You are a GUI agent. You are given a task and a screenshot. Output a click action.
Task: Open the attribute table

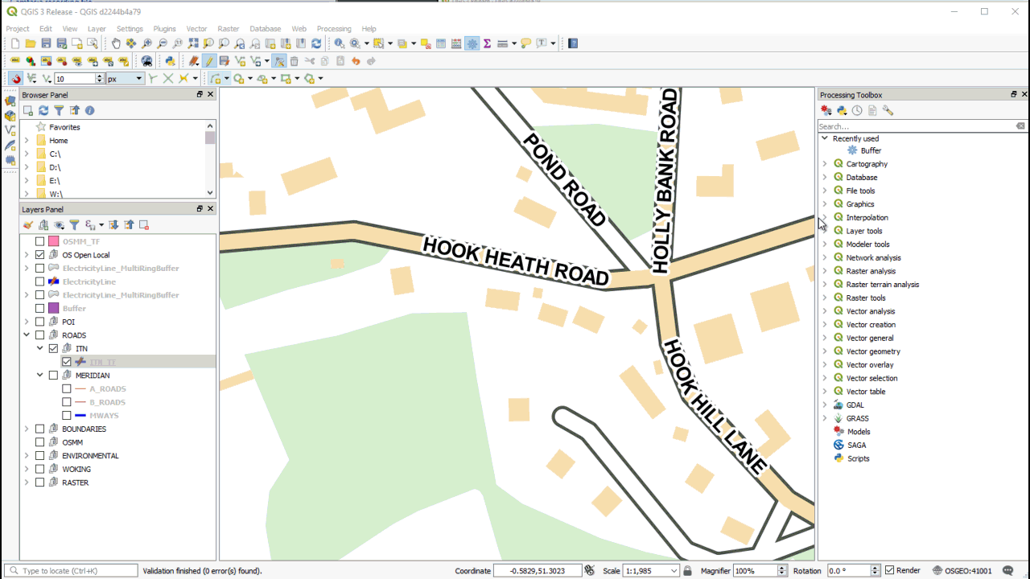pyautogui.click(x=441, y=43)
